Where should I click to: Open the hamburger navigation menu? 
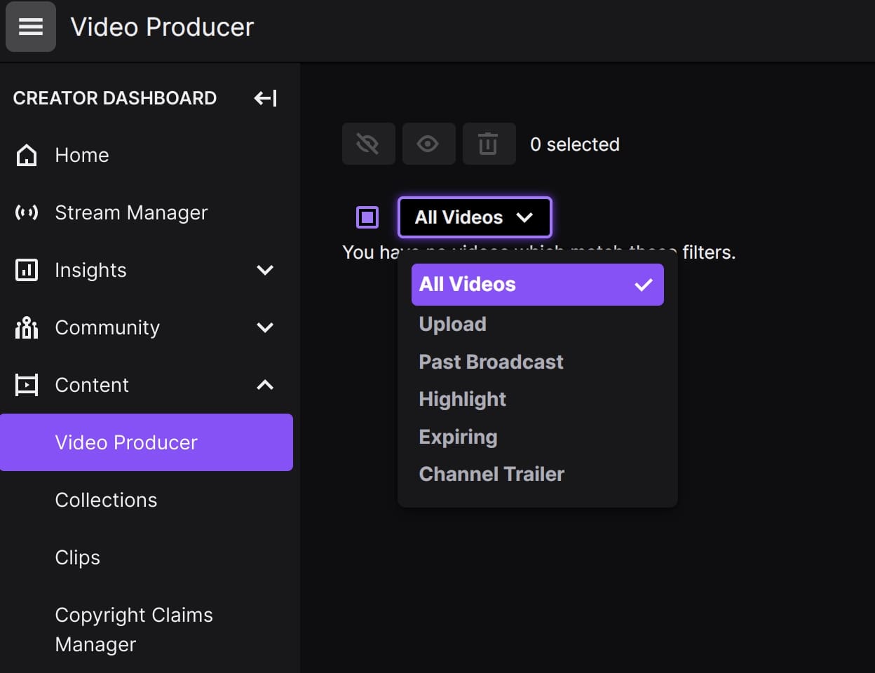pos(30,27)
